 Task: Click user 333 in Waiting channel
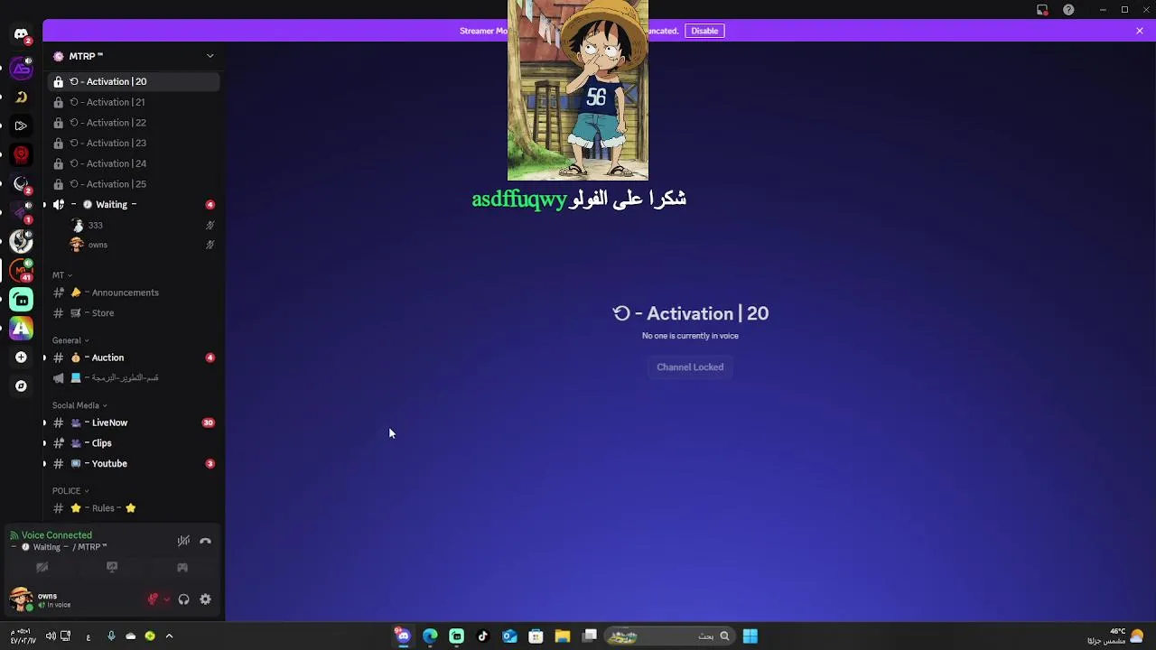tap(142, 226)
